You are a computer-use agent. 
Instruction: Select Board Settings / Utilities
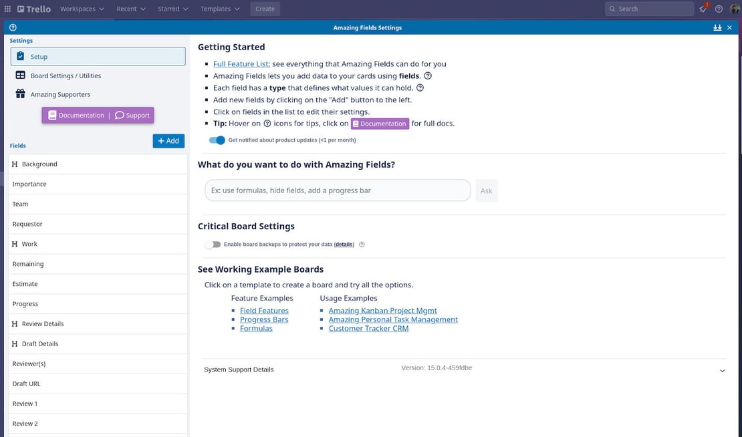click(x=66, y=76)
